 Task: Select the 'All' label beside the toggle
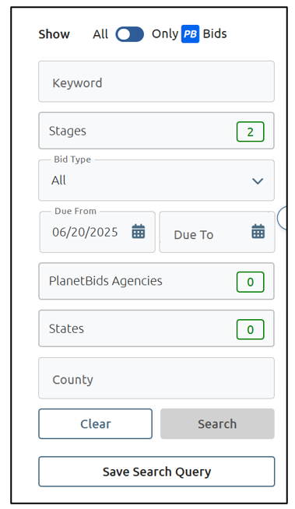pyautogui.click(x=100, y=34)
